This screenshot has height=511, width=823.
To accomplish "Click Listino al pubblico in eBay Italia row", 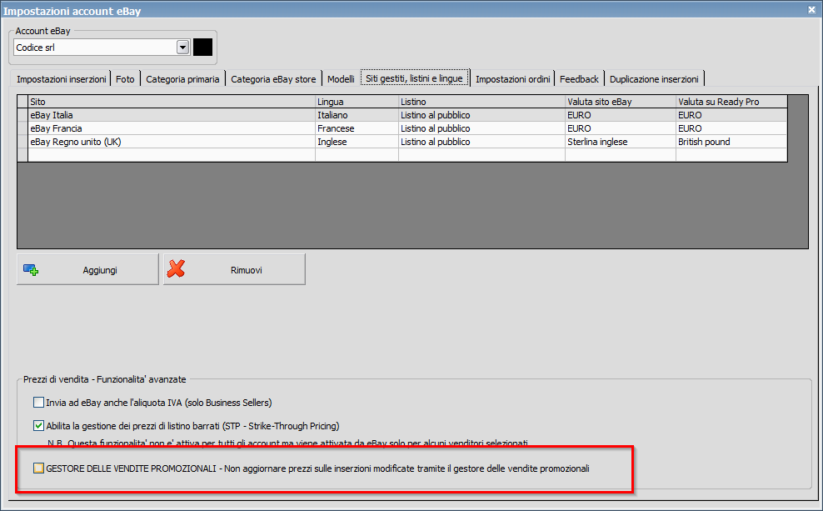I will 481,115.
